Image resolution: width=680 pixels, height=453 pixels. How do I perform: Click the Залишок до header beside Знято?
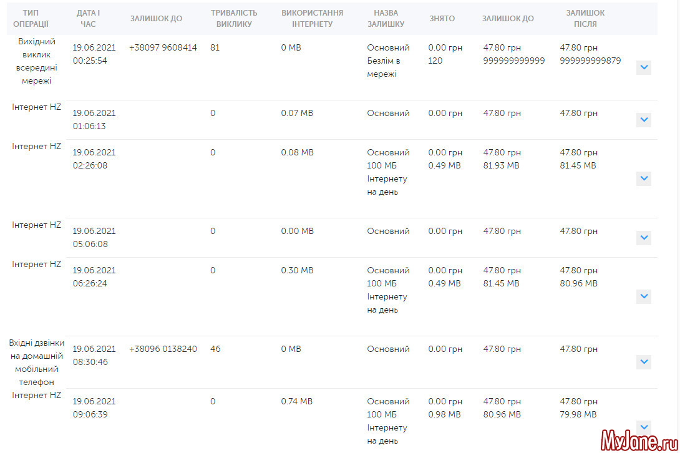(x=507, y=19)
